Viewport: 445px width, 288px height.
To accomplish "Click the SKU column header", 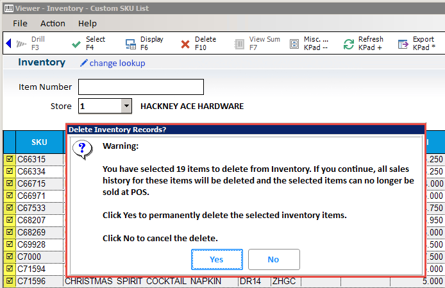I will point(40,142).
